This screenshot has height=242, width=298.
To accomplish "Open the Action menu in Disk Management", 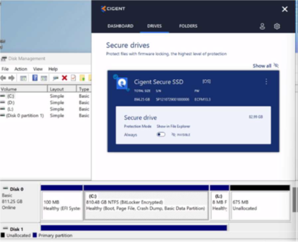I will [21, 69].
